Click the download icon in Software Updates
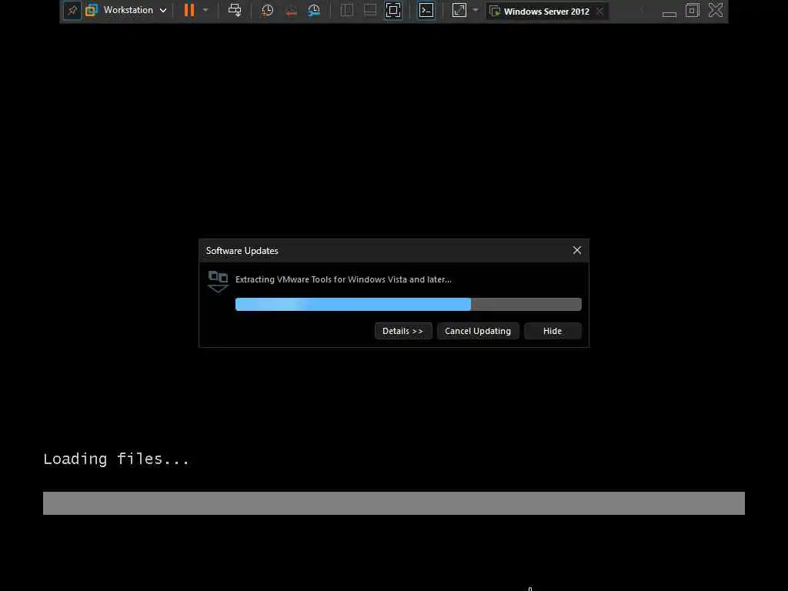Screen dimensions: 788x591 point(218,282)
